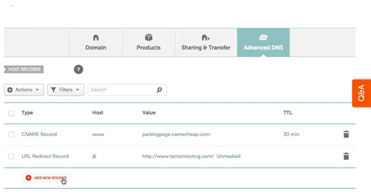Click the TTL column header
371x194 pixels.
click(x=287, y=113)
